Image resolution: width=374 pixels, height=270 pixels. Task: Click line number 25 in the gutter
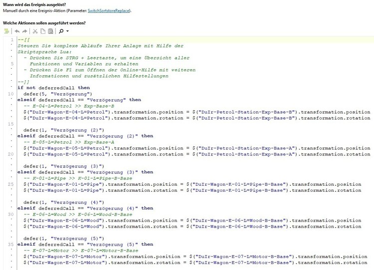pyautogui.click(x=11, y=184)
